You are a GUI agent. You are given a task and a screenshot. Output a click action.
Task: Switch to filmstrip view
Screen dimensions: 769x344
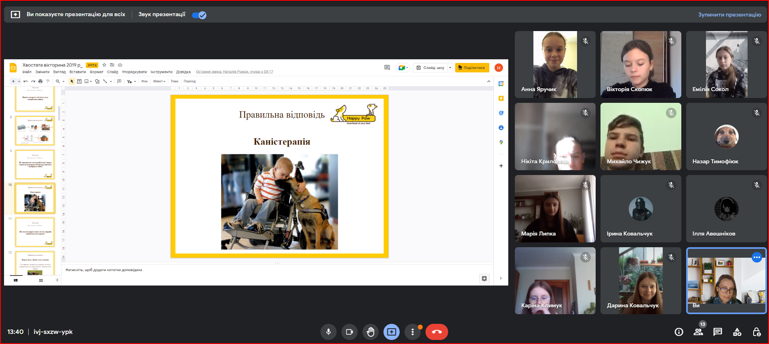point(16,280)
